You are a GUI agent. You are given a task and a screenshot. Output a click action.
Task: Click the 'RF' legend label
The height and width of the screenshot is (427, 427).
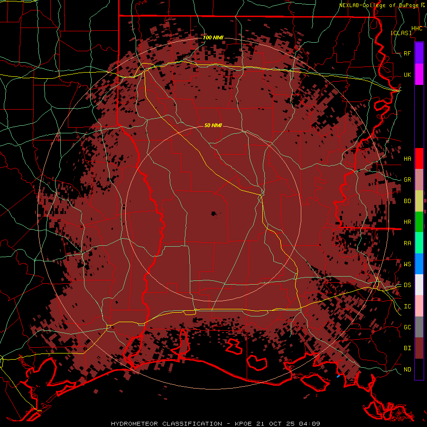tap(407, 53)
